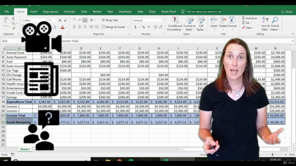Viewport: 296px width, 166px height.
Task: Click the Cut scissors icon
Action: tap(13, 18)
